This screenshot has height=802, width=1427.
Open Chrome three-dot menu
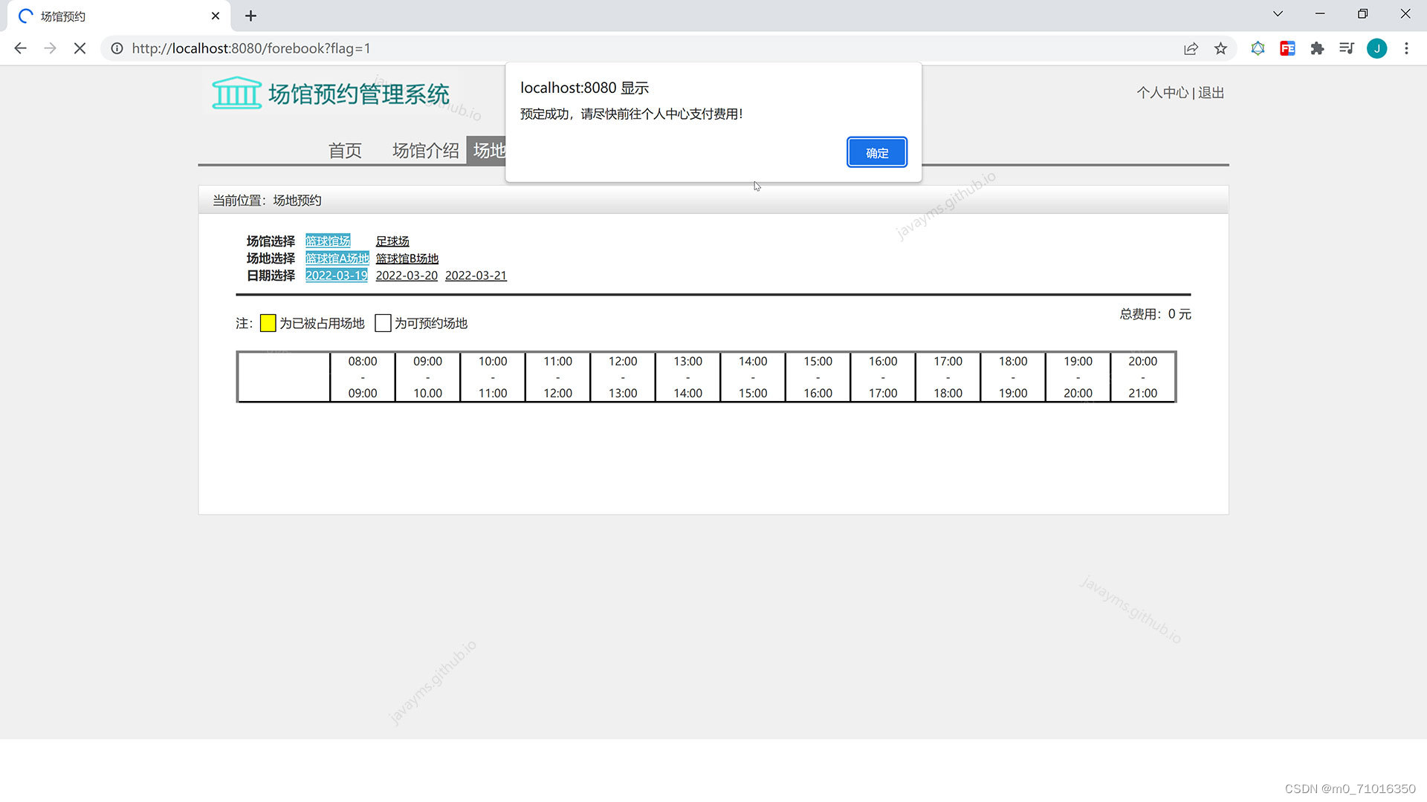[x=1406, y=48]
